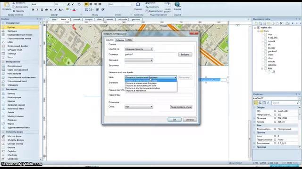The image size is (302, 169).
Task: Collapse the nested kurs page containing 123
Action: pos(262,69)
